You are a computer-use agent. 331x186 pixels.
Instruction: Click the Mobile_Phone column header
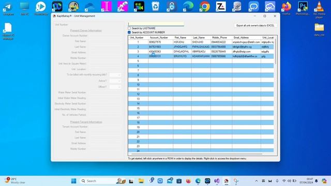click(219, 38)
